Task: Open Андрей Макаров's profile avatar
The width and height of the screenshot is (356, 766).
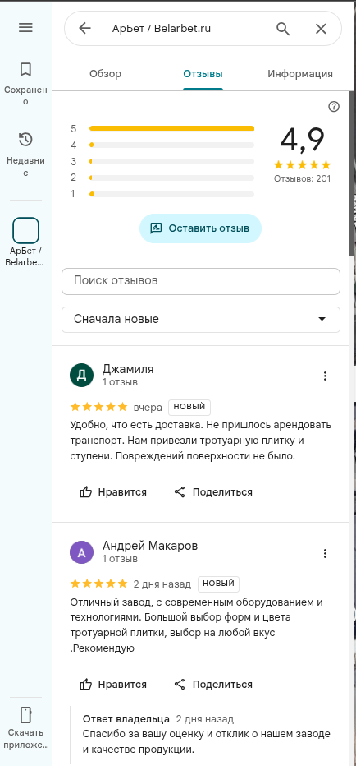Action: (82, 552)
